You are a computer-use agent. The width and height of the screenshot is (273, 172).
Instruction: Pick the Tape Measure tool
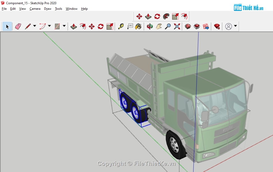[121, 26]
